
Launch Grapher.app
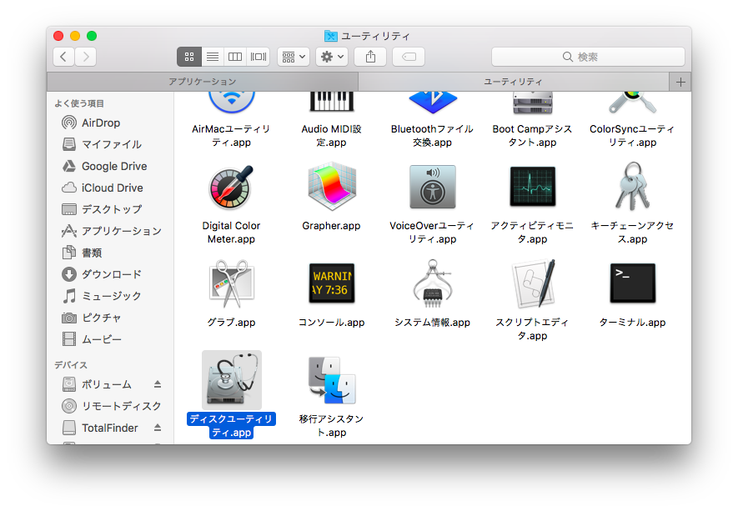pos(332,187)
